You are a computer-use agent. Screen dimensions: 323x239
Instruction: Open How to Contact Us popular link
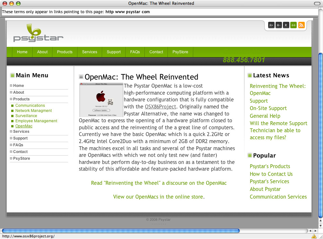[x=271, y=174]
